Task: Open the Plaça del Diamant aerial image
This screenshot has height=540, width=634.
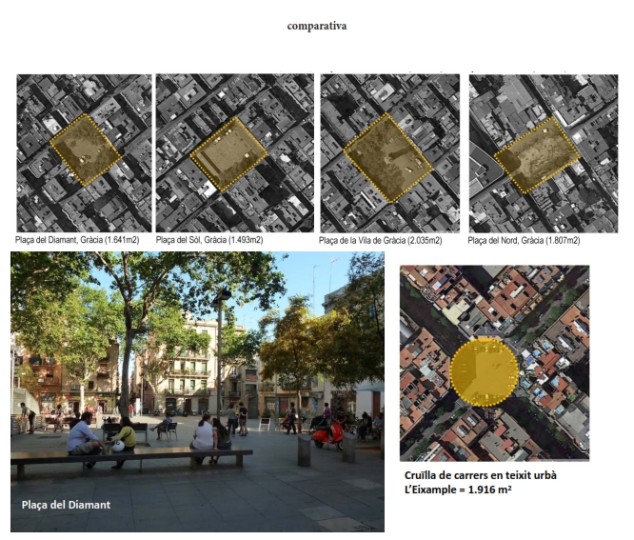Action: click(84, 153)
